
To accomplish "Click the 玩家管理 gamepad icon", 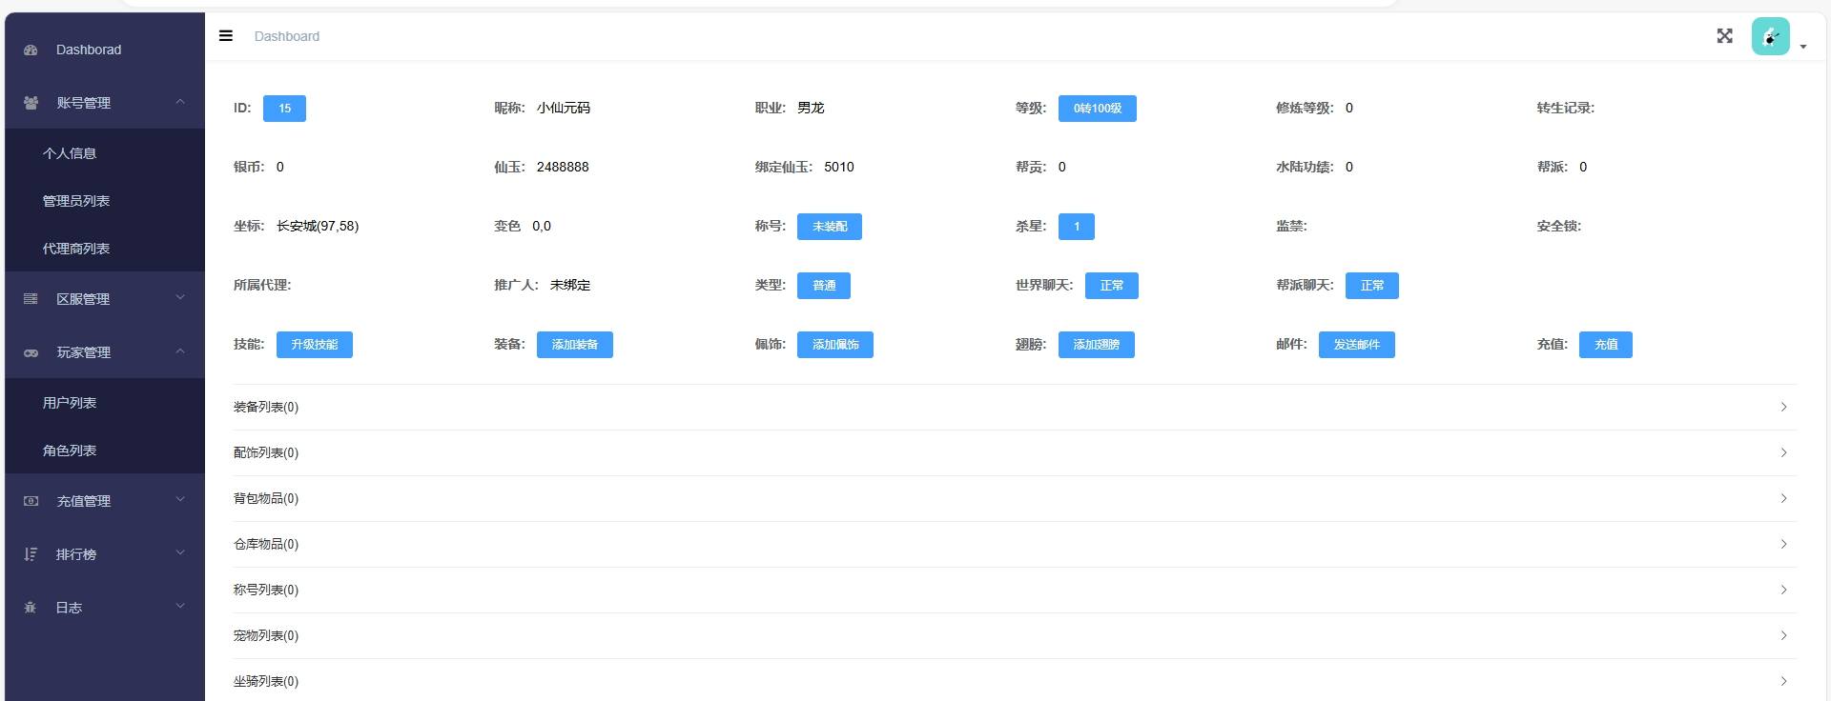I will (31, 352).
